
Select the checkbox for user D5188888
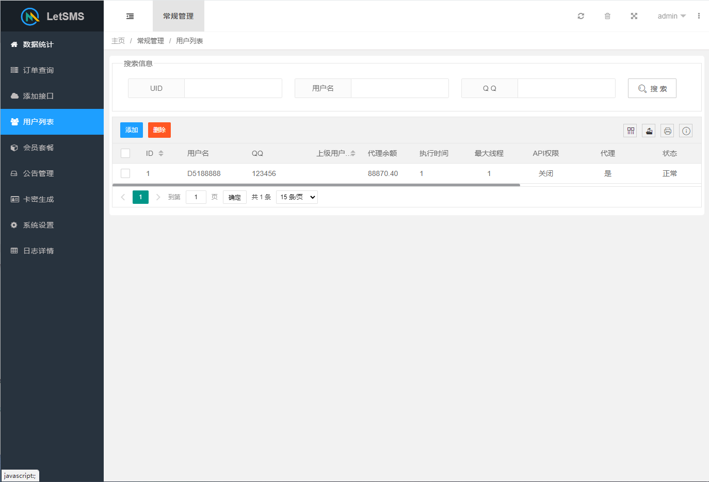(x=125, y=173)
